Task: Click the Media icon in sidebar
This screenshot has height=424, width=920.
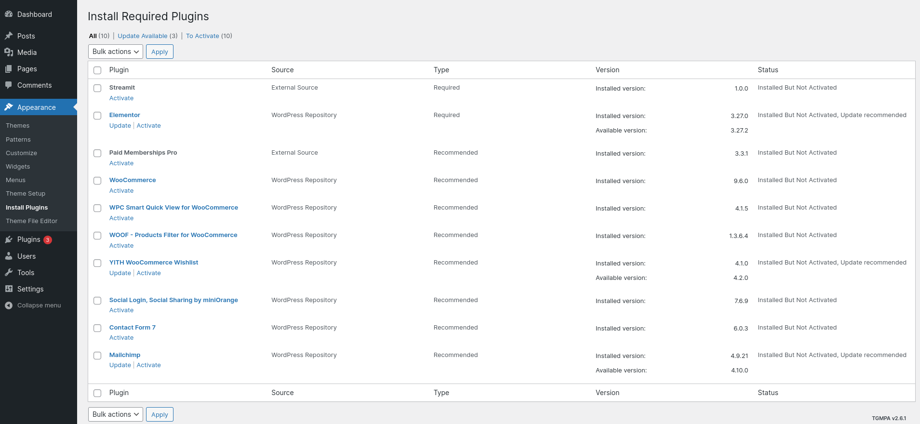Action: (x=9, y=53)
